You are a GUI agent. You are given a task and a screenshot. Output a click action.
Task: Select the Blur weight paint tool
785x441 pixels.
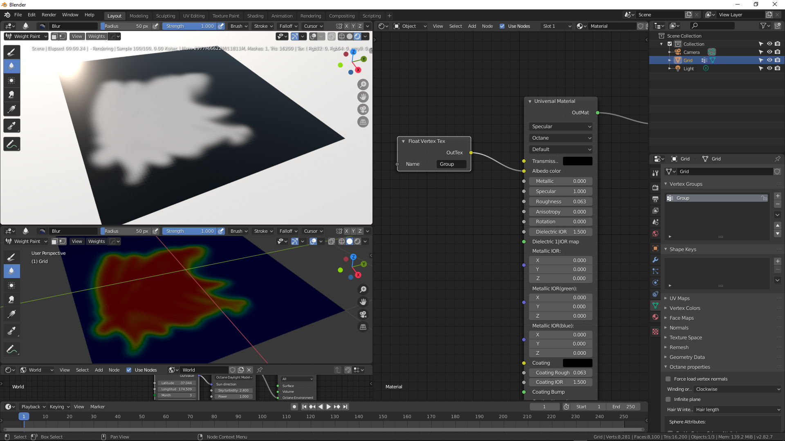pyautogui.click(x=11, y=66)
